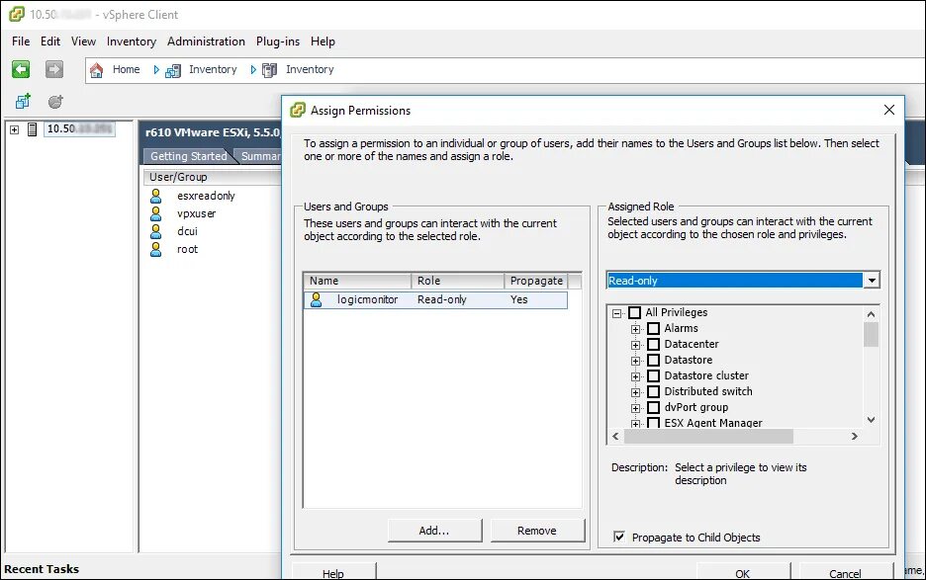Click the logicmonitor user icon in dialog
926x580 pixels.
pos(317,299)
